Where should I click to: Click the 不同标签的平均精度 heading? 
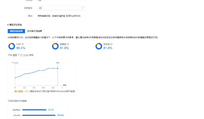17,101
